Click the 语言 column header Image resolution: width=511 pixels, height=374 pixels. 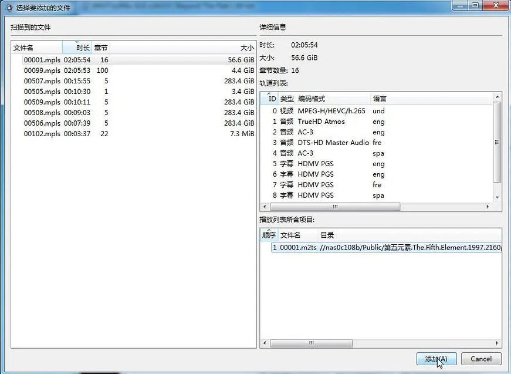pos(379,99)
